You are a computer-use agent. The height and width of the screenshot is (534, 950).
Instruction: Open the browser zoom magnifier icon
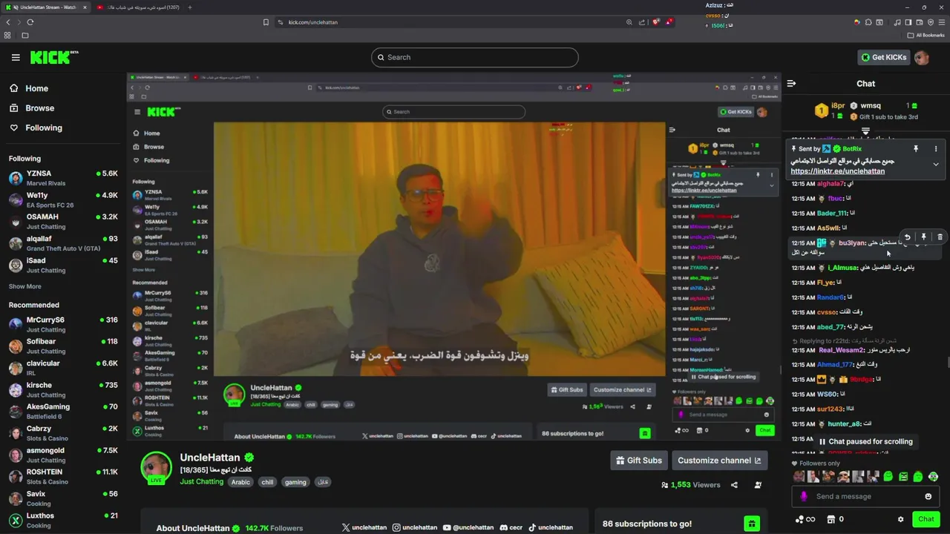tap(629, 22)
